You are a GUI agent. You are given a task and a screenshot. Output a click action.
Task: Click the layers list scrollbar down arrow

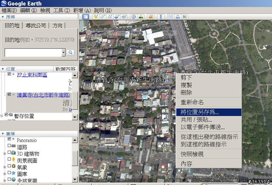click(75, 179)
